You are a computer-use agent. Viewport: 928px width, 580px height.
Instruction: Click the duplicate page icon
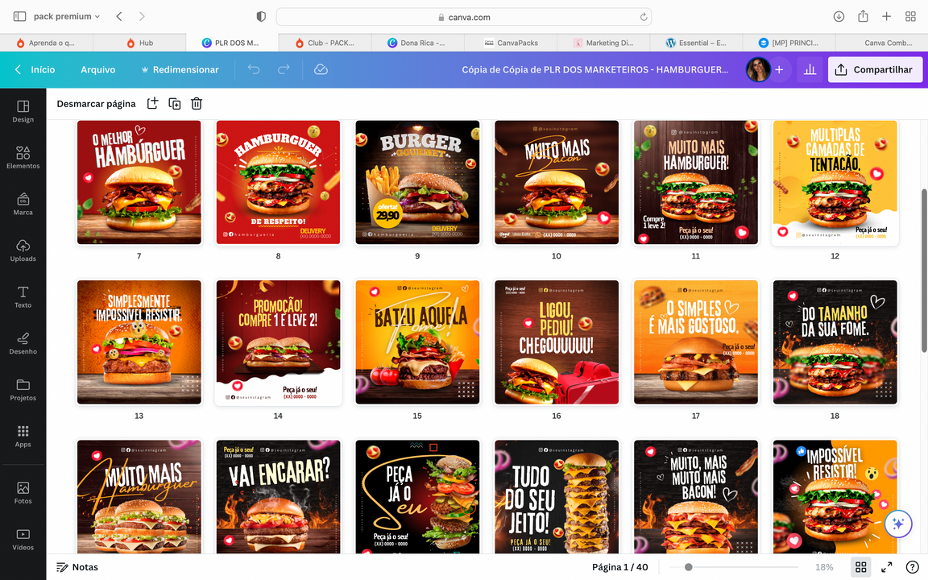click(x=174, y=103)
